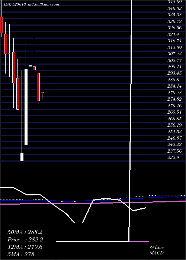This screenshot has width=186, height=260.
Task: Select the 251.53 price axis label
Action: click(x=174, y=131)
